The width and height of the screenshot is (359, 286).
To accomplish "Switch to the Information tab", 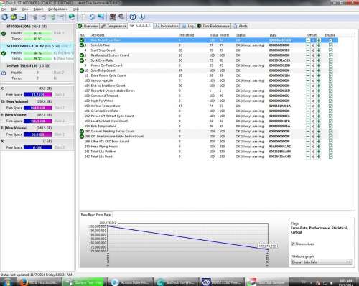I will (167, 26).
